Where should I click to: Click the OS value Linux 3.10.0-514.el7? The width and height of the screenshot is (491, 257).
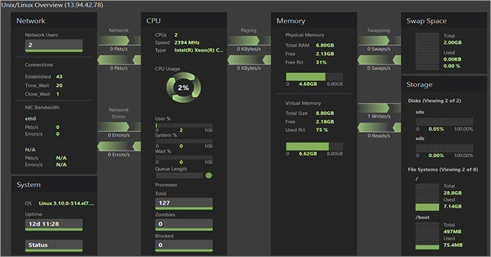point(67,203)
